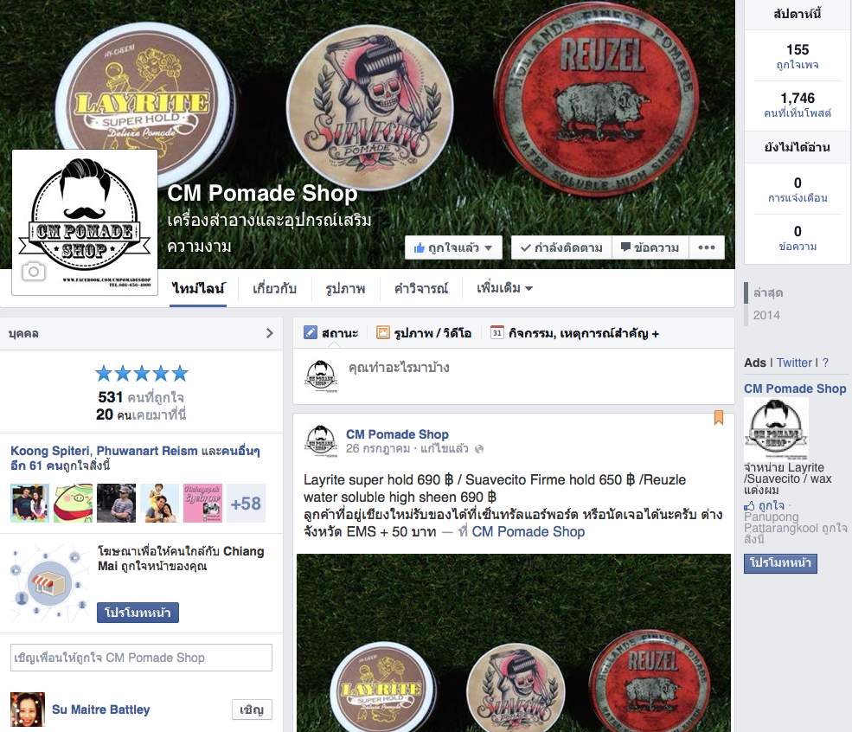Click Invite (เชิญ) button for Su Maitre Battley
This screenshot has height=732, width=852.
[x=252, y=710]
